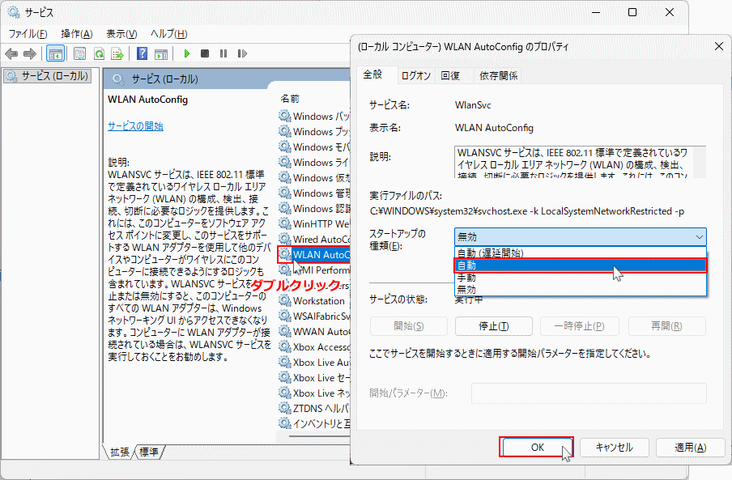Minimize the サービス window
The width and height of the screenshot is (732, 480).
point(596,12)
